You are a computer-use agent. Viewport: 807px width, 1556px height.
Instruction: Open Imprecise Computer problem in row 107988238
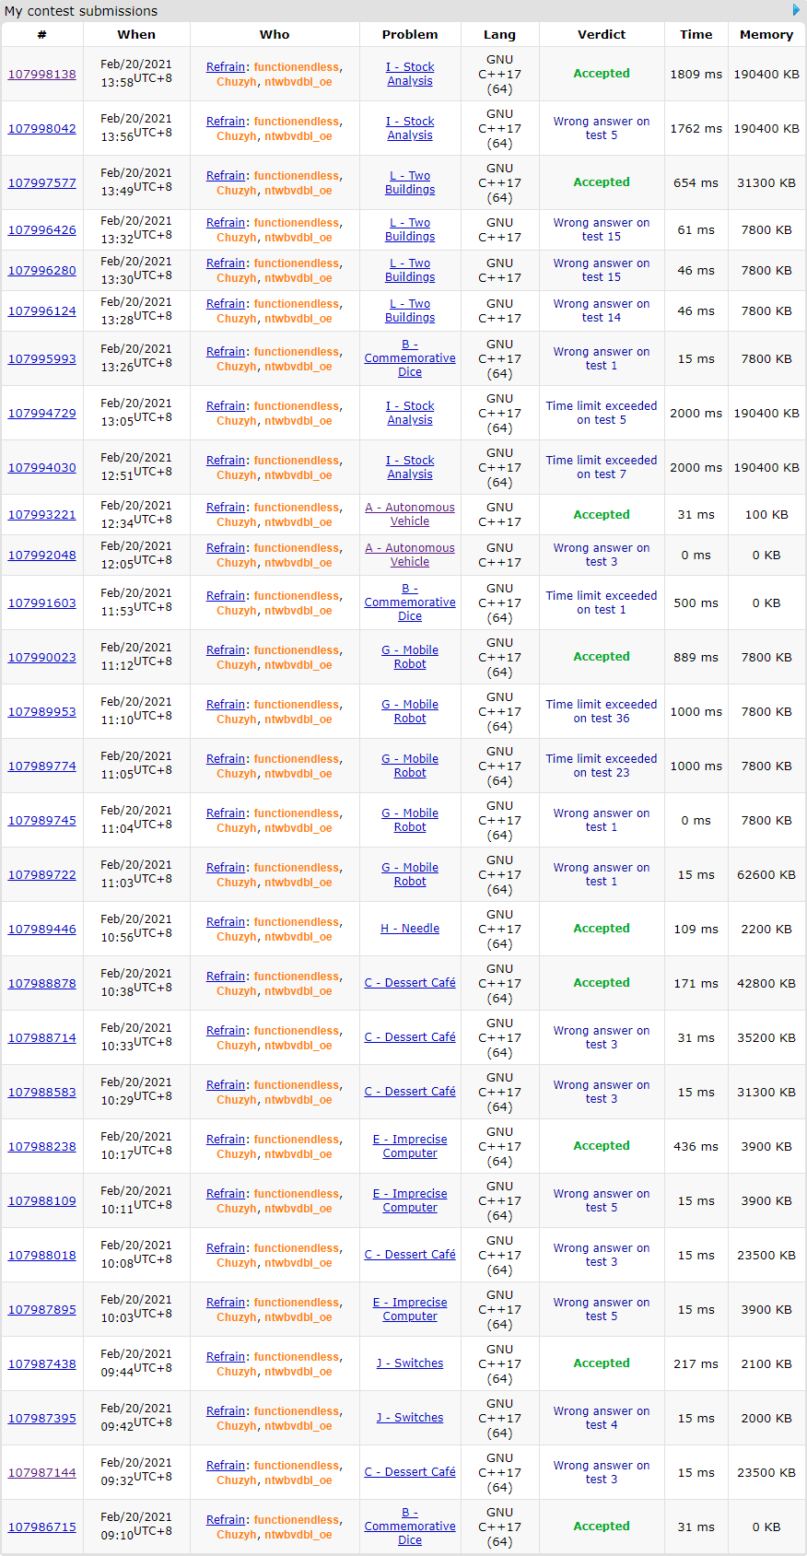pos(410,1146)
